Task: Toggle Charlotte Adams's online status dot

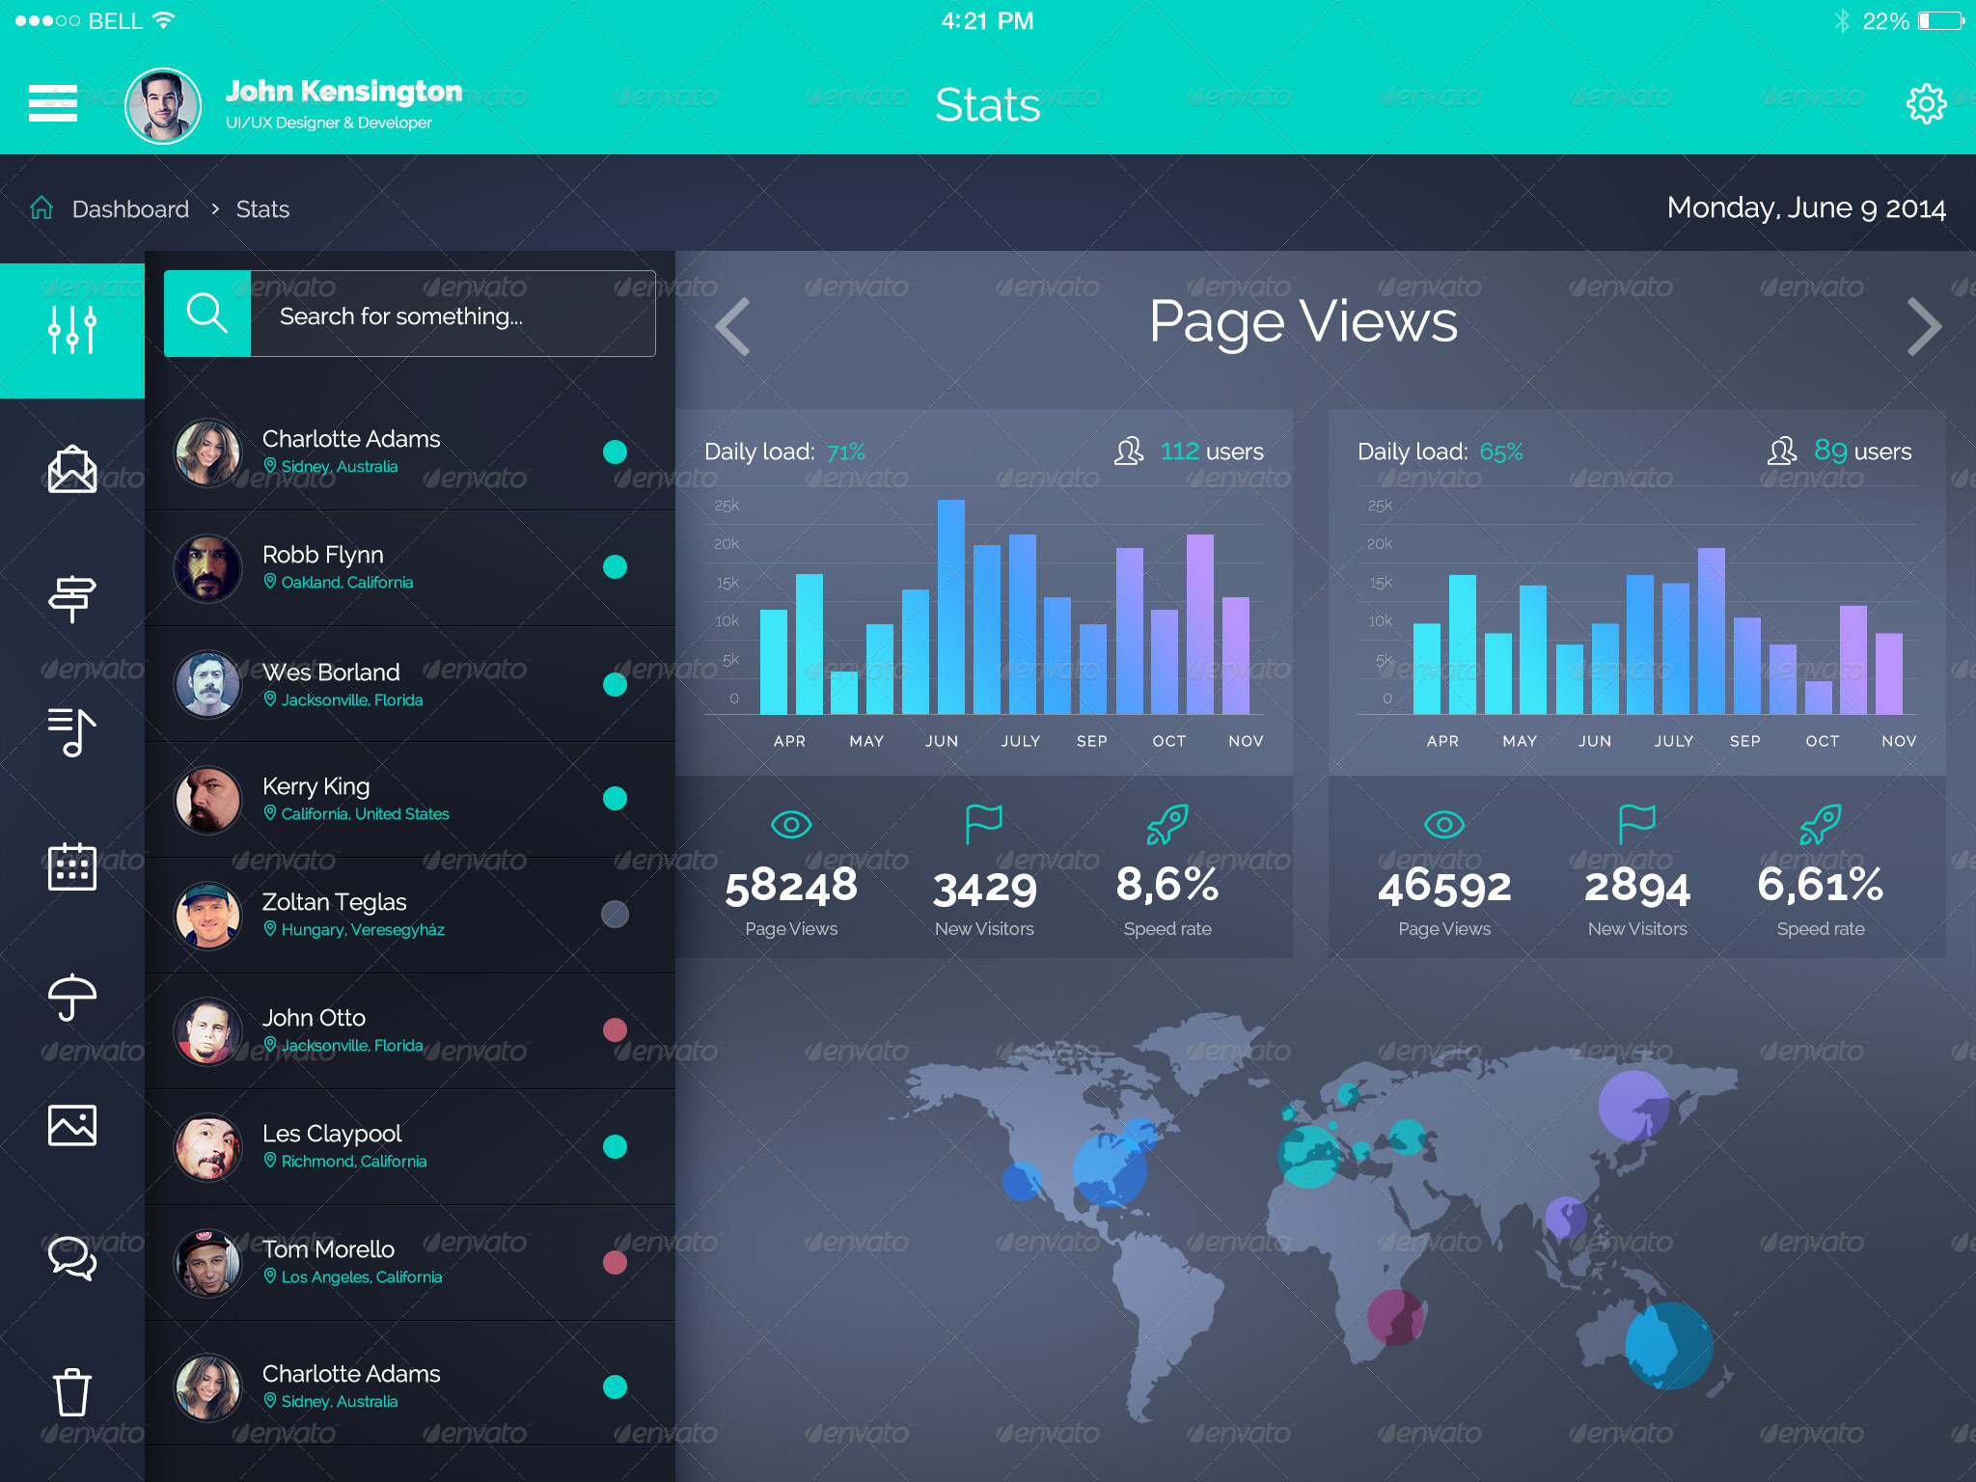Action: [x=615, y=452]
